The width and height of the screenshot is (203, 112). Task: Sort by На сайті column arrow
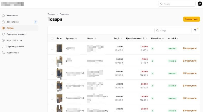[178, 39]
